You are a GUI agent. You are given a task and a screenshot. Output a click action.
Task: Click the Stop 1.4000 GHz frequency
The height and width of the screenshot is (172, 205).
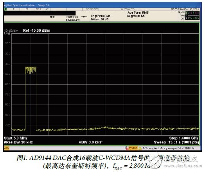184,138
